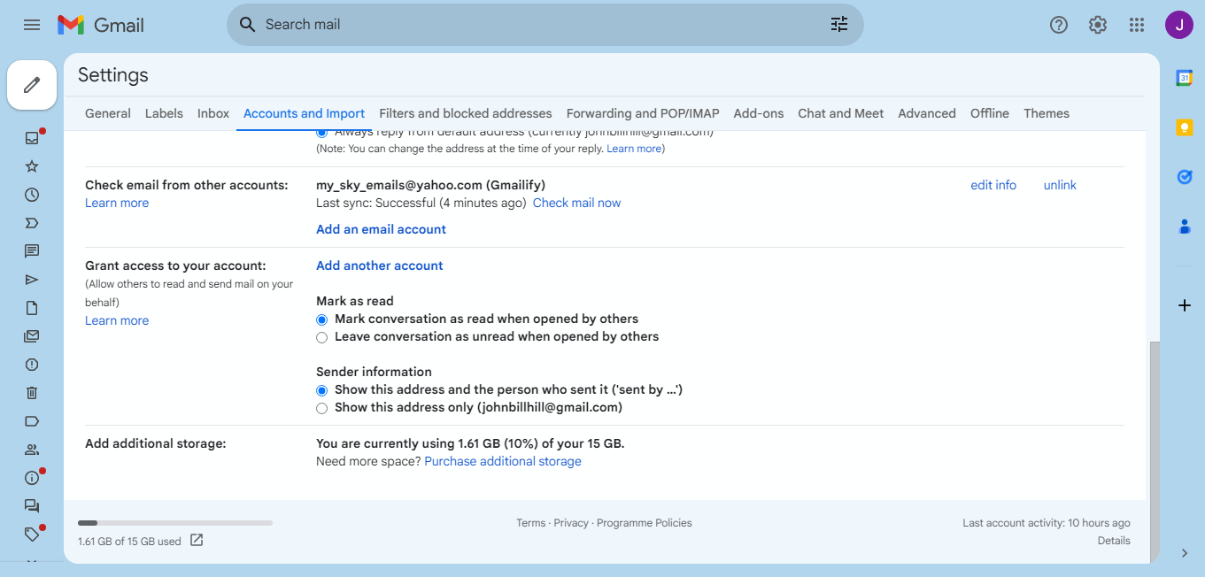
Task: Click the Search mail input field
Action: [x=531, y=25]
